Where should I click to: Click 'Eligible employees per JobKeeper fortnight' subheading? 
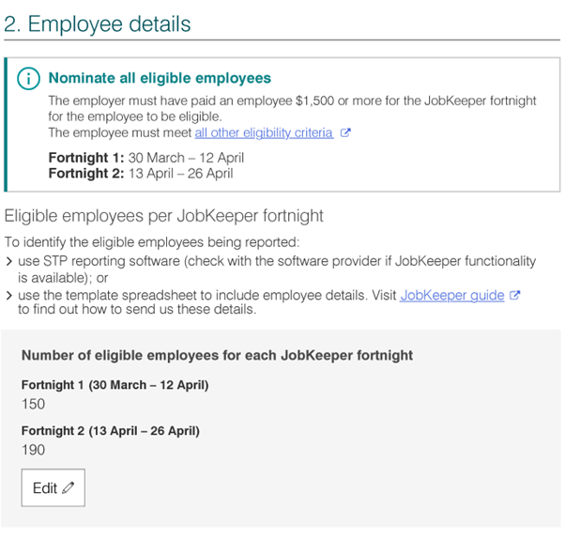coord(163,216)
